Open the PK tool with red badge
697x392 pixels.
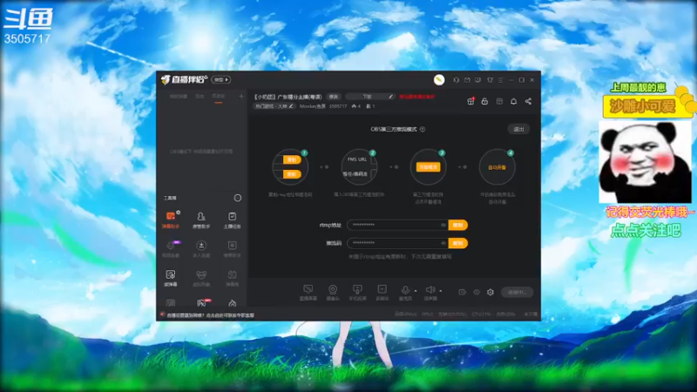coord(202,302)
